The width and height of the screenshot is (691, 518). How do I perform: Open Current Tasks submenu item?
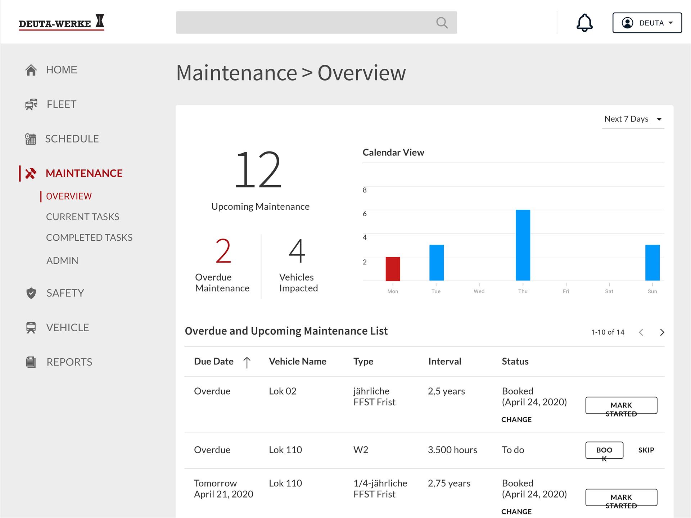83,217
